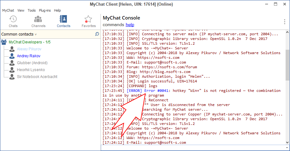Open console command input dropdown arrow
The image size is (290, 151).
click(x=287, y=148)
